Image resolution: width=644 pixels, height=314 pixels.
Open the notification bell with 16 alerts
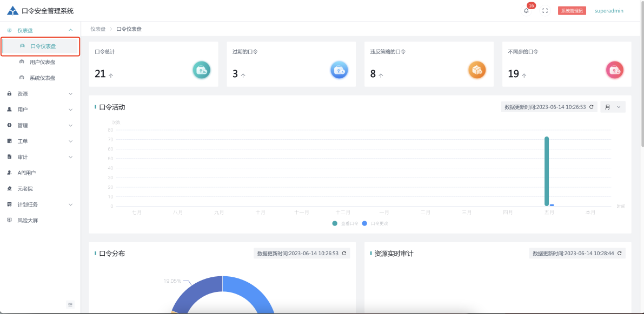(x=527, y=11)
